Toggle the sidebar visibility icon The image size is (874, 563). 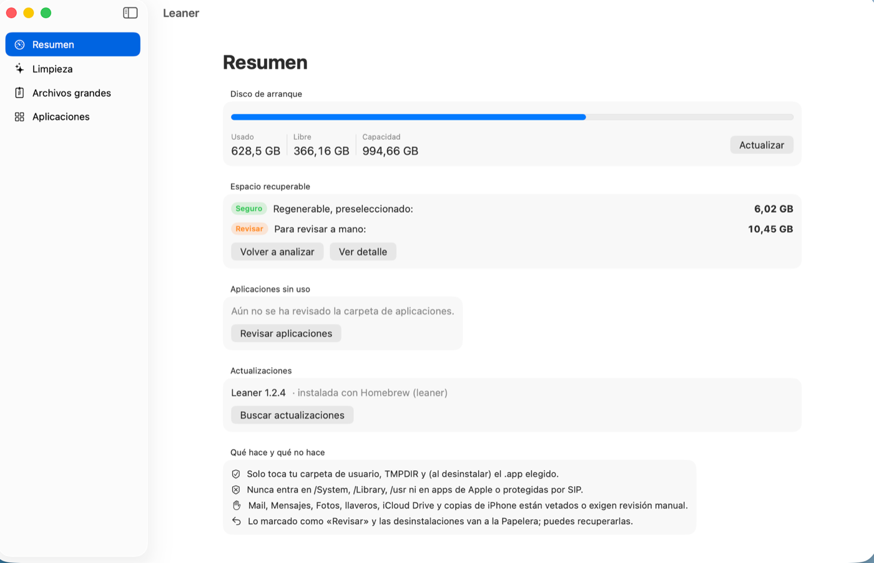pyautogui.click(x=130, y=13)
